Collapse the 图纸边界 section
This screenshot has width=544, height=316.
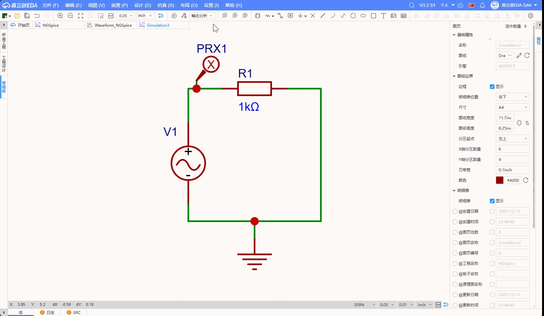coord(454,76)
